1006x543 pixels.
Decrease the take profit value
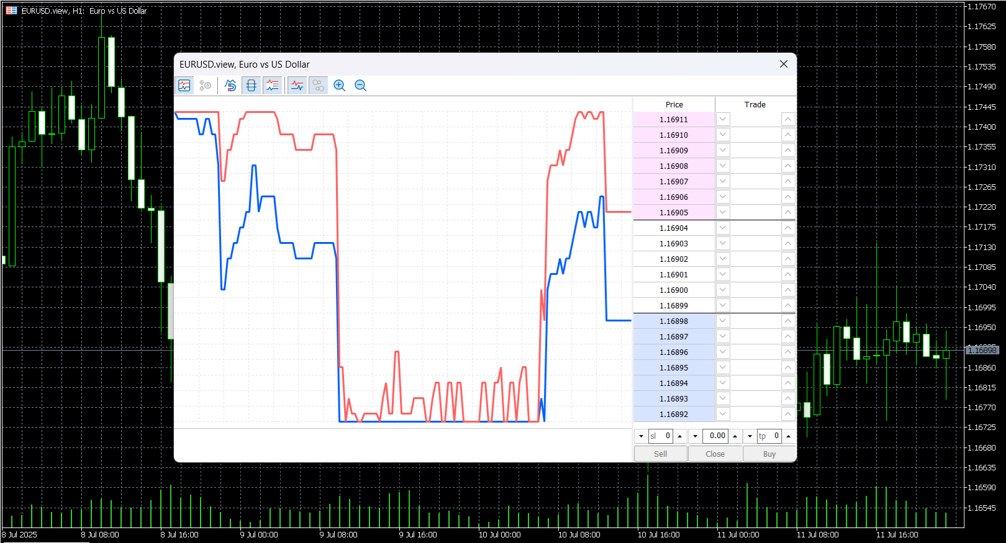(750, 436)
